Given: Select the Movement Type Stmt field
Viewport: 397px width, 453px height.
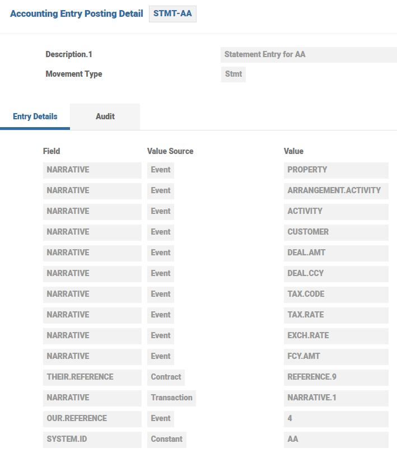Looking at the screenshot, I should pos(233,74).
